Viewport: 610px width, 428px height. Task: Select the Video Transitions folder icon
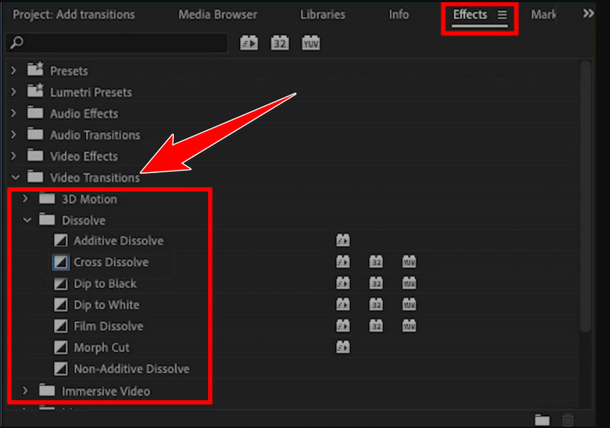coord(35,177)
